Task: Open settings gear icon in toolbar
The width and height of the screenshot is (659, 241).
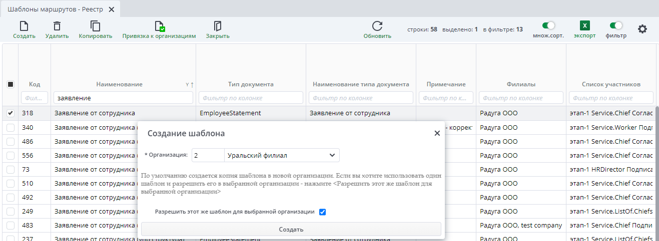Action: pos(642,29)
